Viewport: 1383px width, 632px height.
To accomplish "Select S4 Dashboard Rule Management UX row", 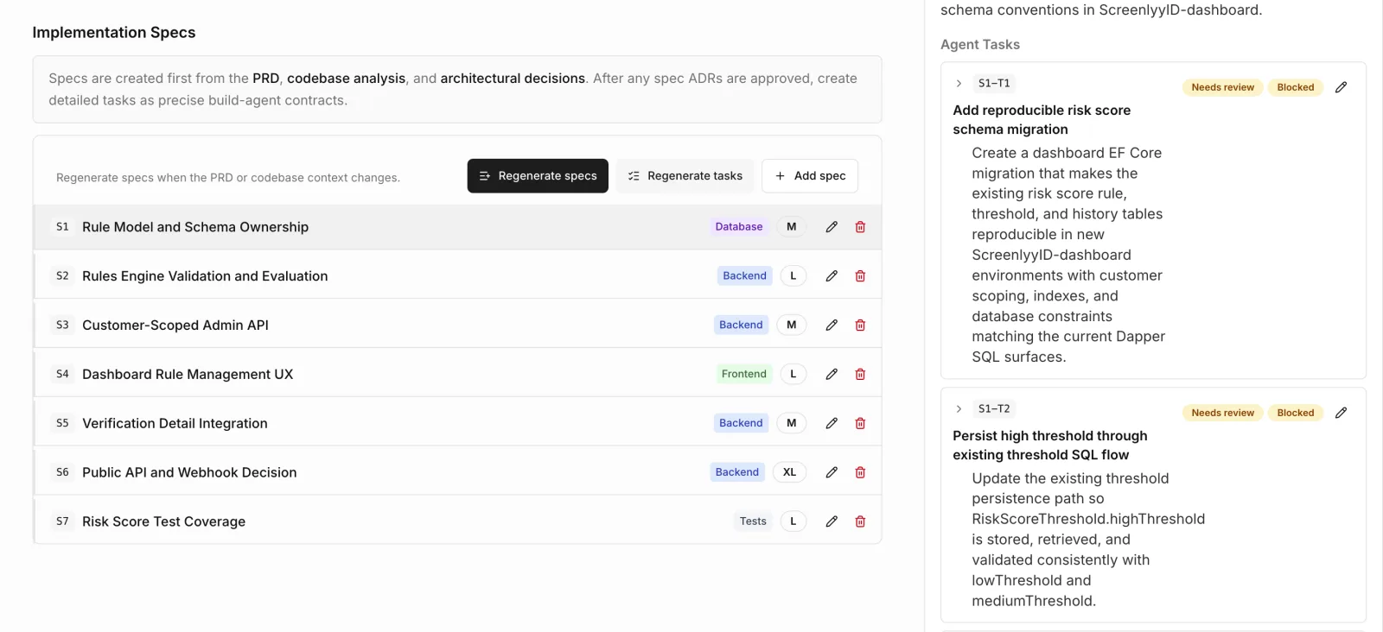I will (457, 374).
